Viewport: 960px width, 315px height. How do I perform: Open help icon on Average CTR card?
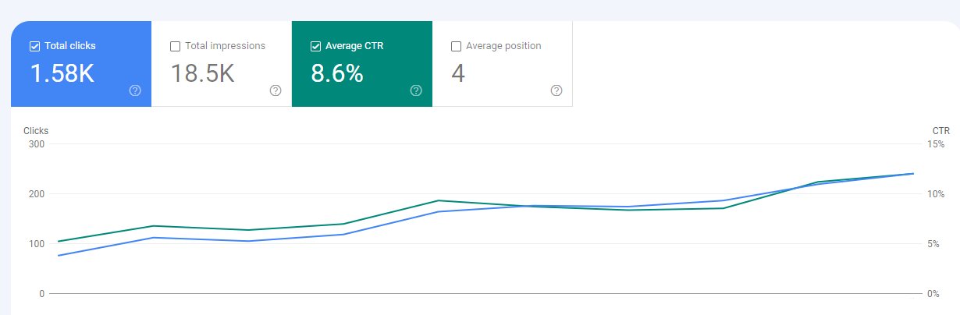click(416, 90)
